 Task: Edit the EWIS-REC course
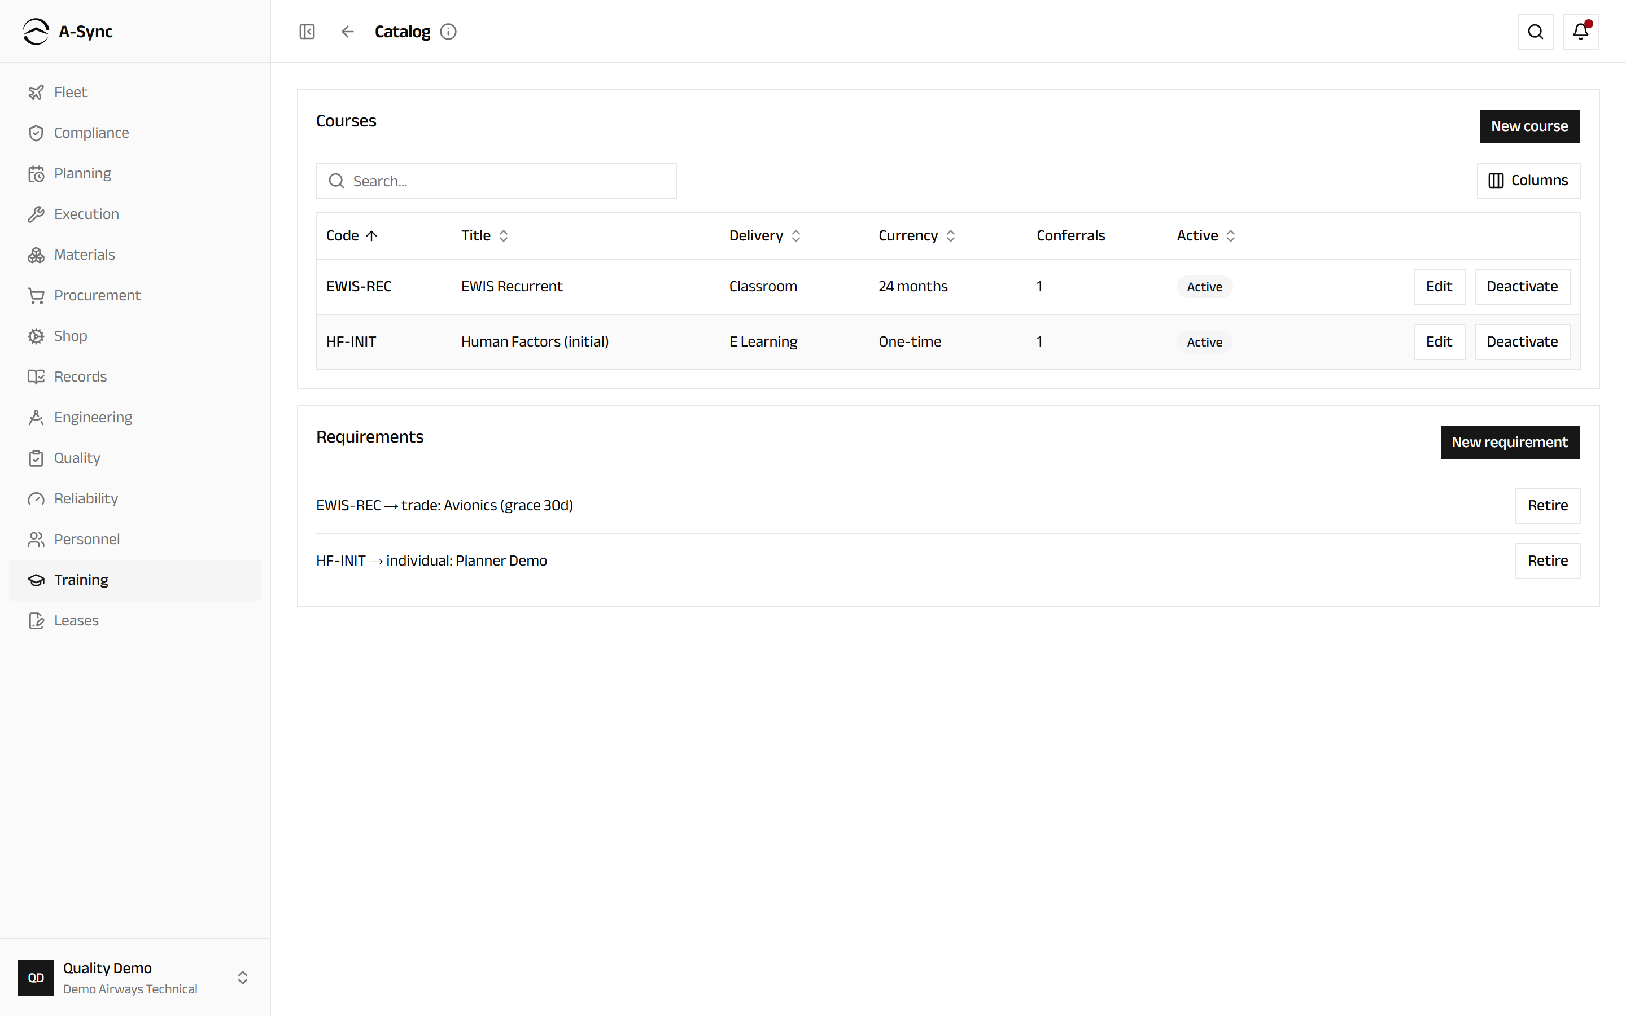point(1439,287)
